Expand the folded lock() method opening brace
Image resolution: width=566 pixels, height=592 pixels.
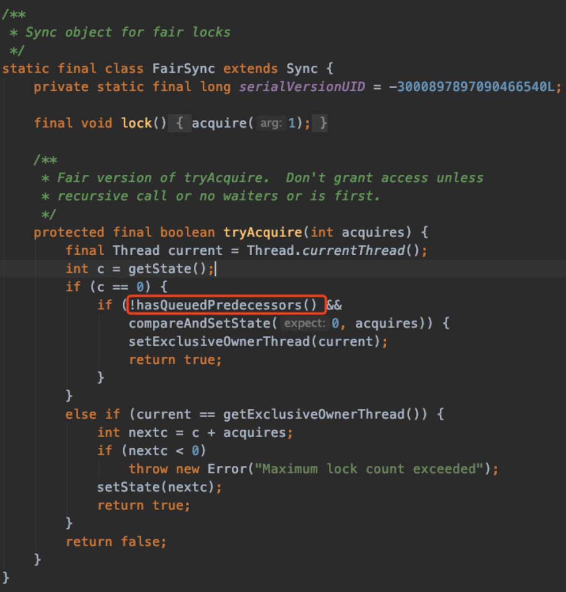(179, 123)
